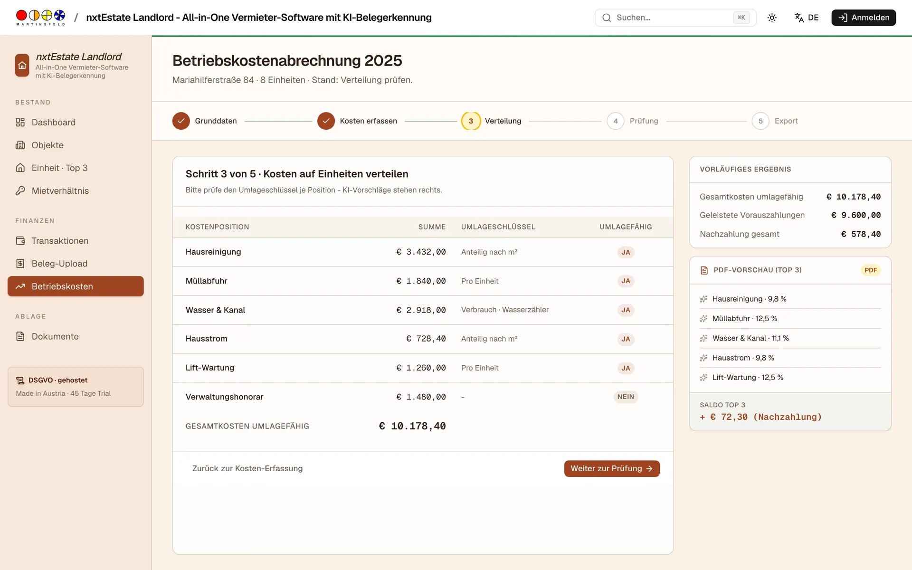912x570 pixels.
Task: Click the Hausreinigung cost position name
Action: (213, 252)
